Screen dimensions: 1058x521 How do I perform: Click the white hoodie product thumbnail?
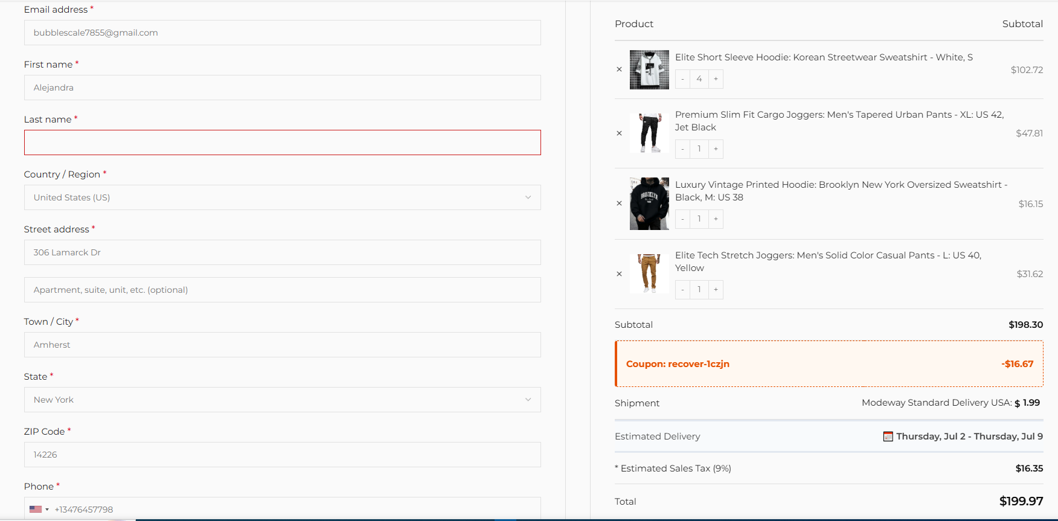[x=649, y=69]
